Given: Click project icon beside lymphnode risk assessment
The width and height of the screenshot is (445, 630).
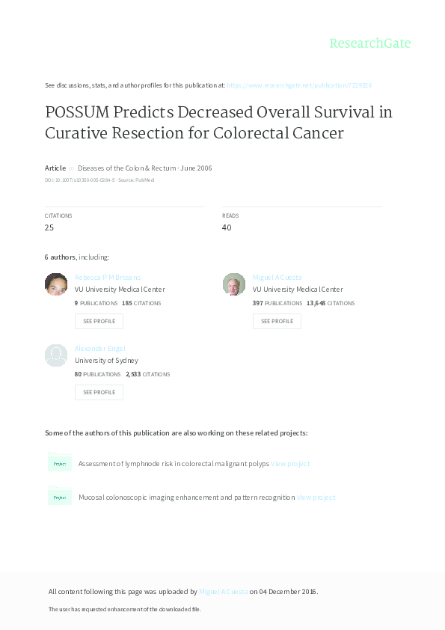Looking at the screenshot, I should tap(59, 462).
